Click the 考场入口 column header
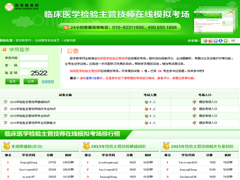The image size is (240, 180). pyautogui.click(x=205, y=95)
